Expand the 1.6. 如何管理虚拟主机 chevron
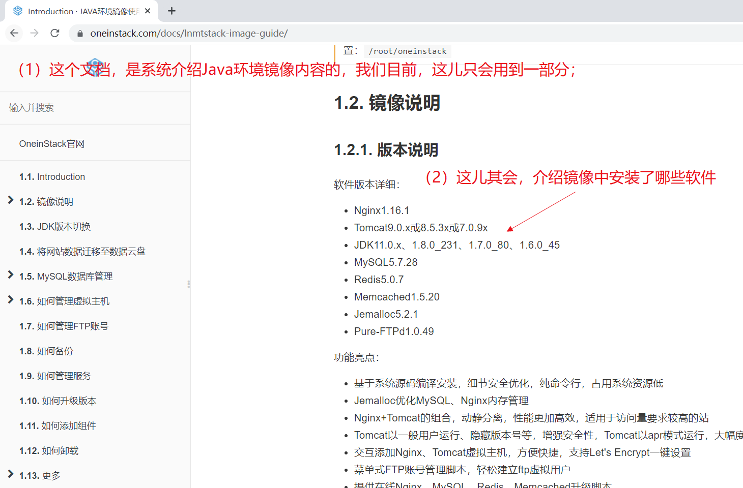 pyautogui.click(x=10, y=300)
